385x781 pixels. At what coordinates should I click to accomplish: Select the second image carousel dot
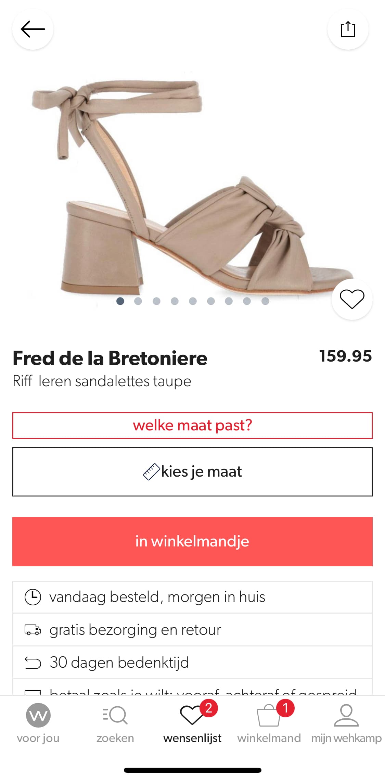click(138, 301)
